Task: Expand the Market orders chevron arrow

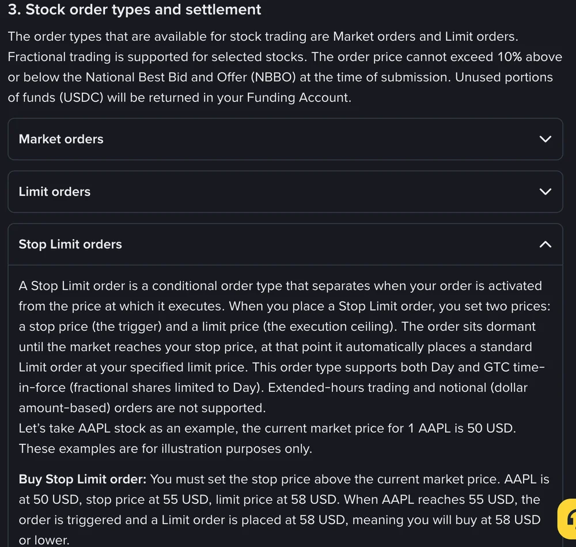Action: coord(545,139)
